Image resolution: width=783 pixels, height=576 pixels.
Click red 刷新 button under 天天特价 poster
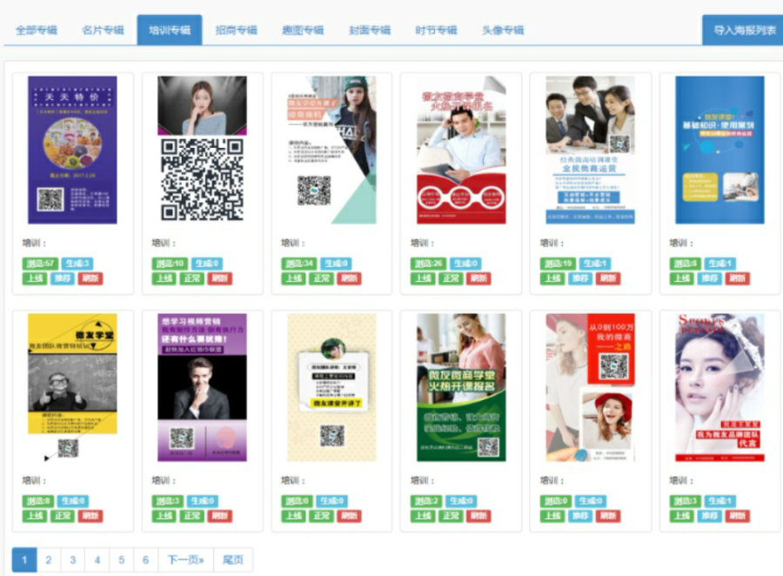click(90, 278)
